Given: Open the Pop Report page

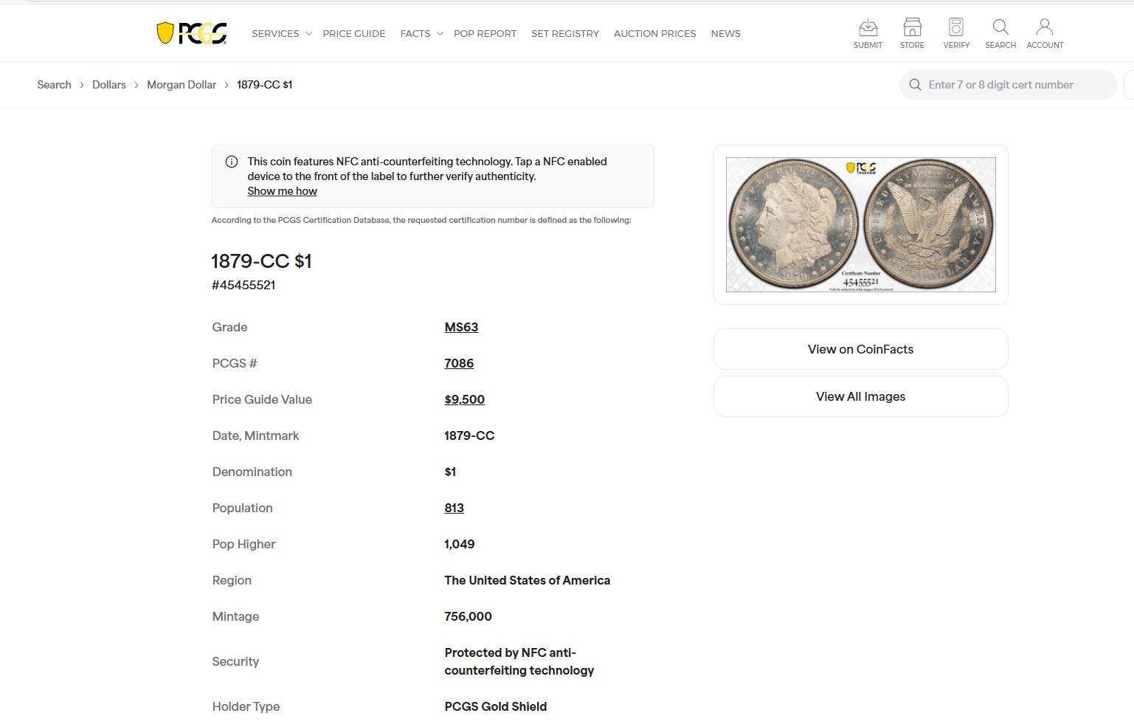Looking at the screenshot, I should [x=485, y=34].
